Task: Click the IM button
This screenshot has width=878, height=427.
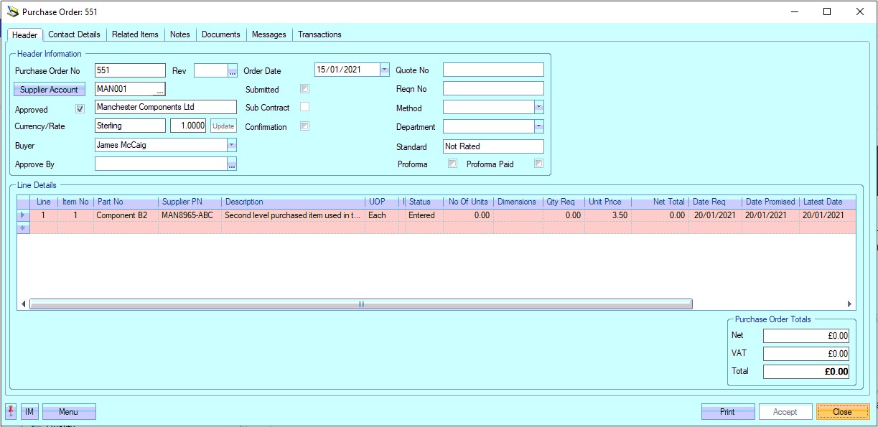Action: click(29, 411)
